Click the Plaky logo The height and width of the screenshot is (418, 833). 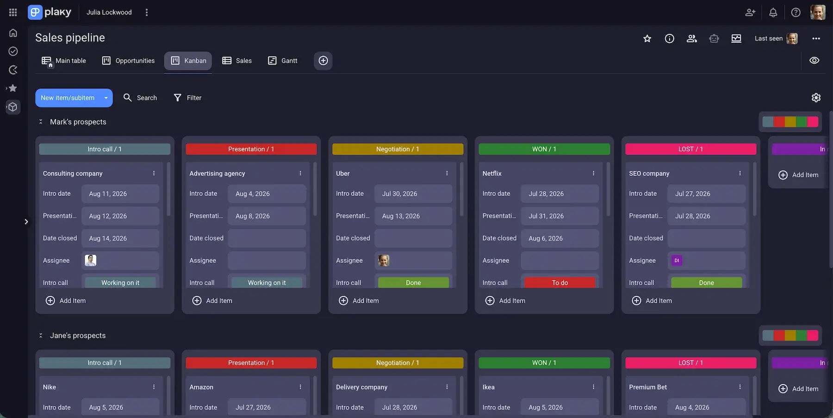click(50, 12)
